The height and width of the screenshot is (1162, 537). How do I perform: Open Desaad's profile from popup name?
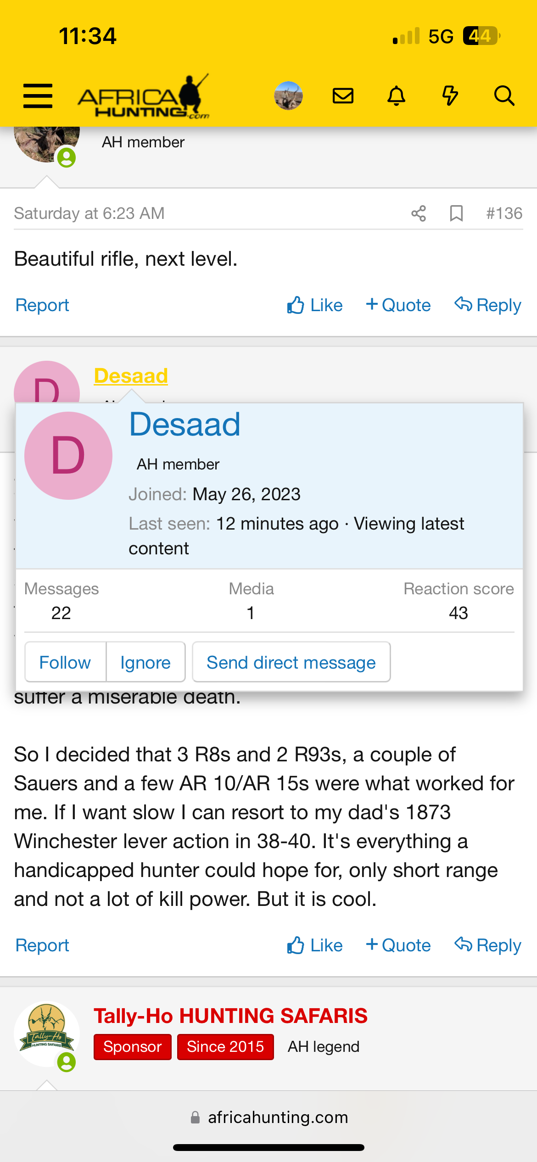pos(185,425)
